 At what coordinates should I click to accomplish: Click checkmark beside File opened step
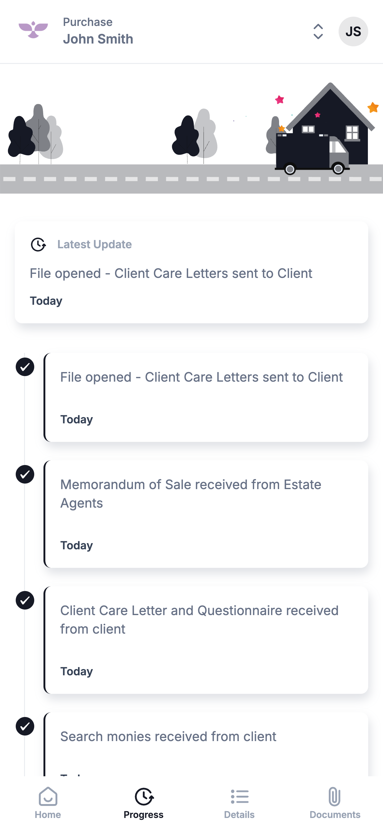tap(25, 367)
